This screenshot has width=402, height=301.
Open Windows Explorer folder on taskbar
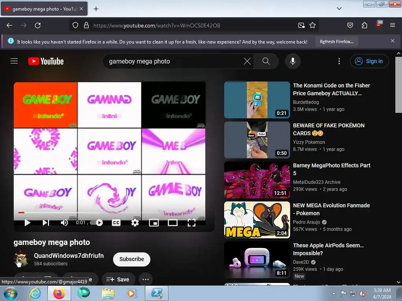click(108, 293)
